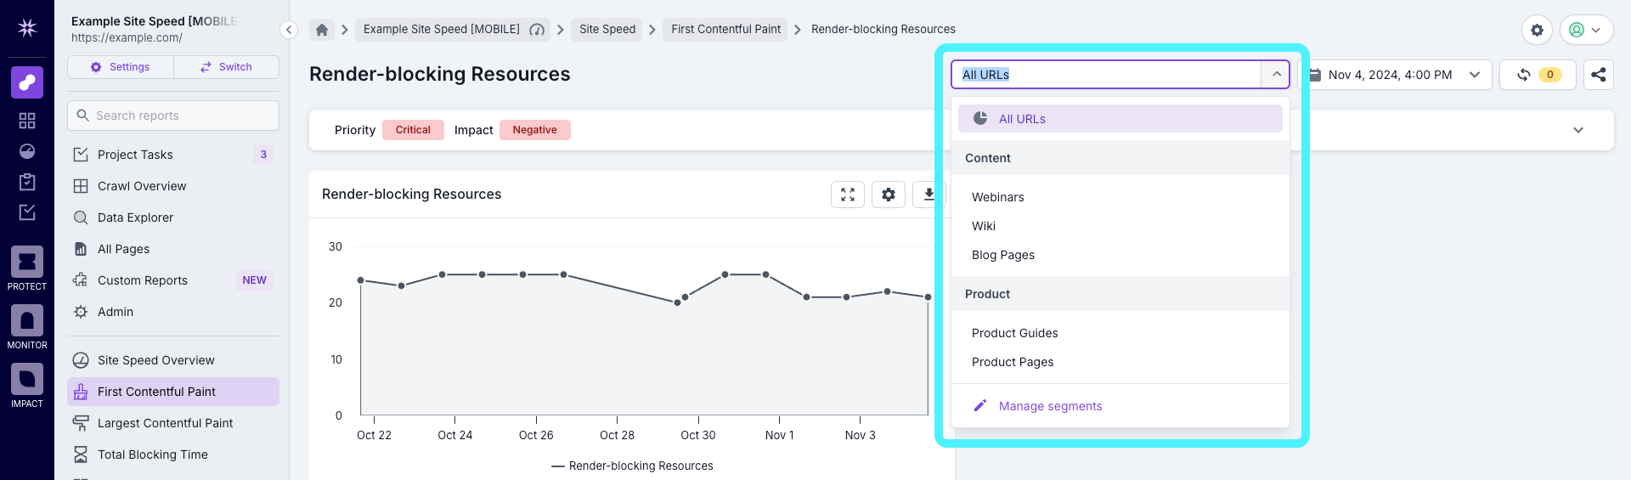1631x480 pixels.
Task: Open All Pages in sidebar
Action: (173, 249)
